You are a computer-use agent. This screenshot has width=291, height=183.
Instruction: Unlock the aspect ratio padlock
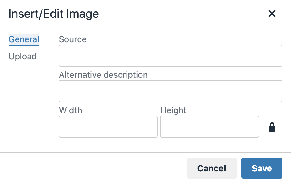click(272, 127)
